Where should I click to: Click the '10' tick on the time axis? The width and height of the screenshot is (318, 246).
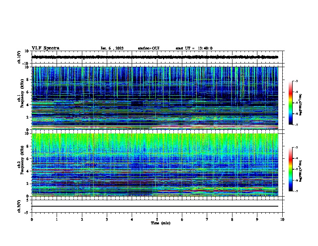click(282, 219)
